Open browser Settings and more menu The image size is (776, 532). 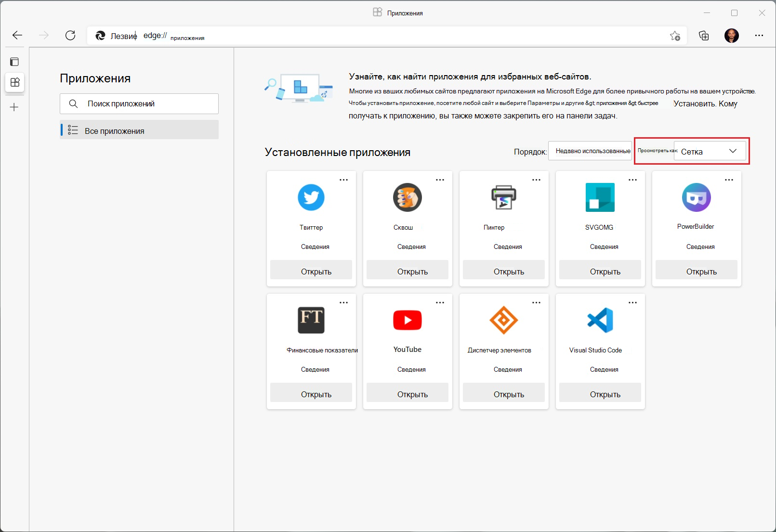pyautogui.click(x=759, y=36)
